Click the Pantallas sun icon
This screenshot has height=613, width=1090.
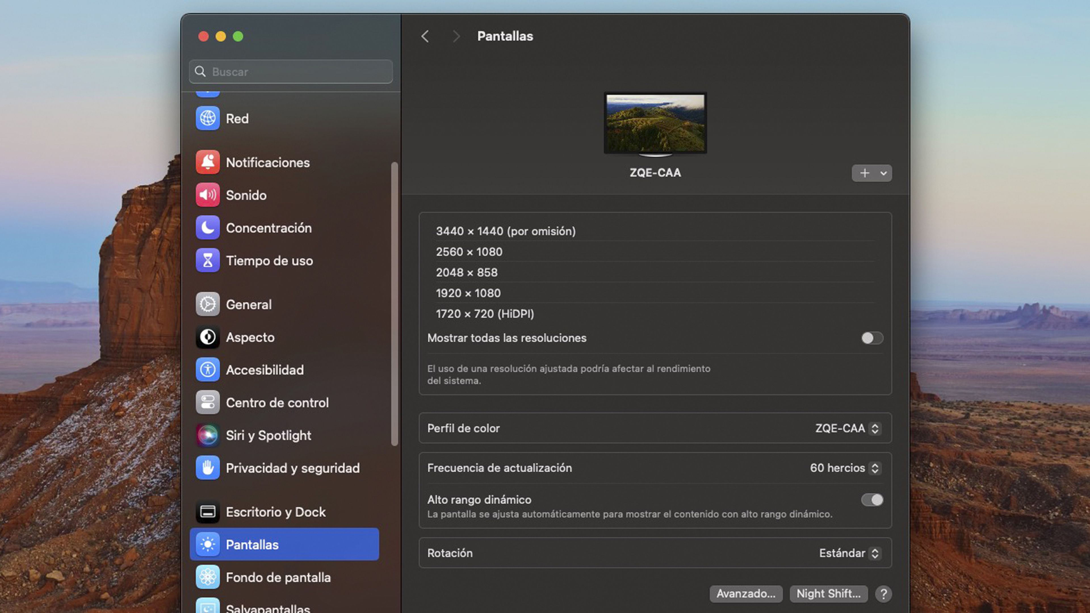pyautogui.click(x=207, y=545)
